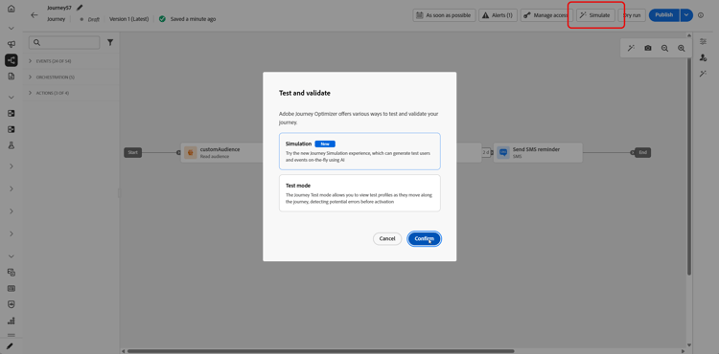Confirm the Test and validate dialog
This screenshot has width=719, height=354.
tap(424, 239)
